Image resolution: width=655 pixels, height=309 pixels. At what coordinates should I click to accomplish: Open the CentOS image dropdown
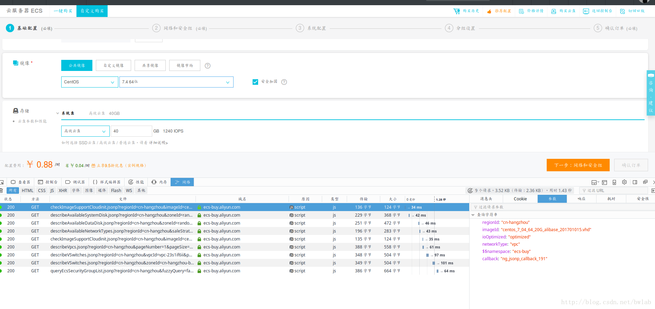(x=90, y=82)
